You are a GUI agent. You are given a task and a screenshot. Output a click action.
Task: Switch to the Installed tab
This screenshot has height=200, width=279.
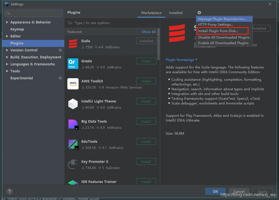click(176, 13)
